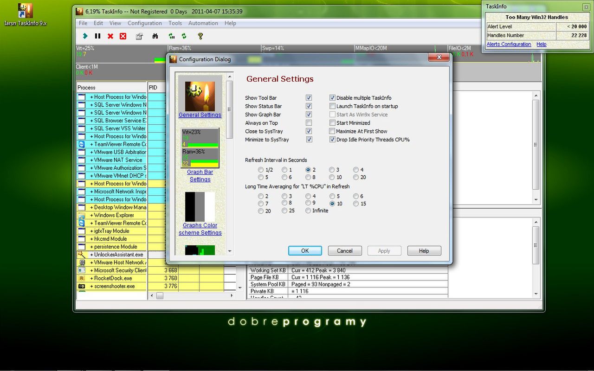Expand the VMware USB Arbitration process
Image resolution: width=594 pixels, height=371 pixels.
[x=92, y=152]
